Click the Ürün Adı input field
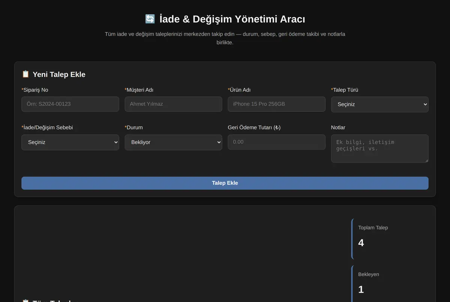Viewport: 450px width, 302px height. [x=276, y=104]
